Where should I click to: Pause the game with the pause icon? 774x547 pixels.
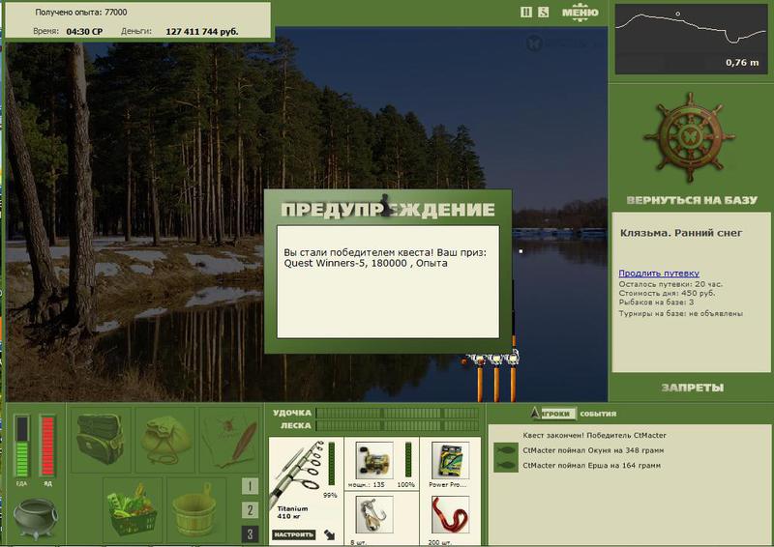click(525, 13)
